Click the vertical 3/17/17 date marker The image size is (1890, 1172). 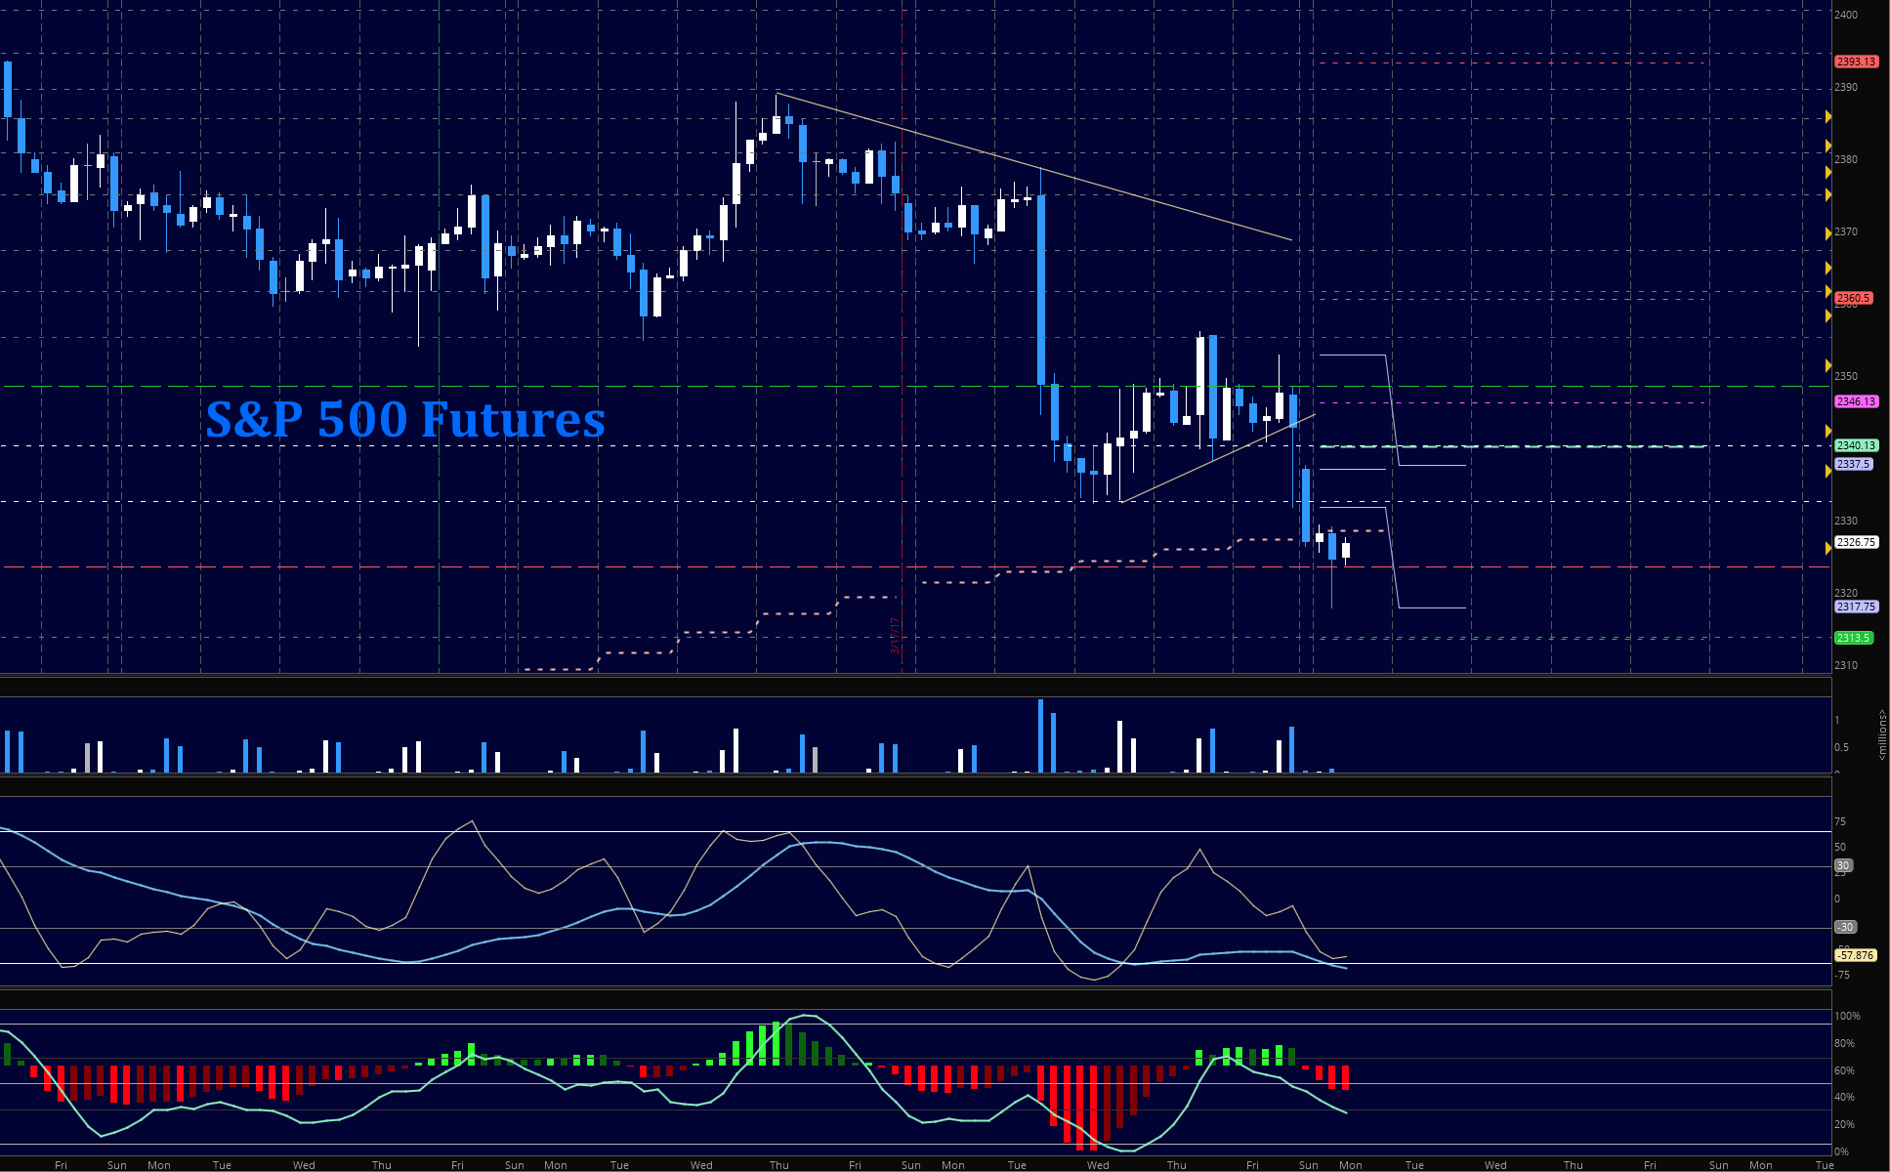894,635
